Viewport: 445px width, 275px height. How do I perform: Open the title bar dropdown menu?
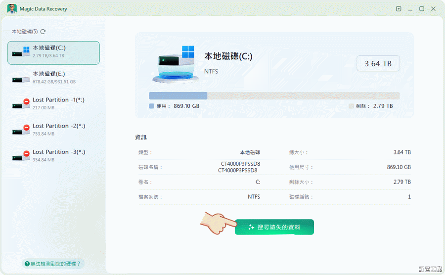(399, 9)
